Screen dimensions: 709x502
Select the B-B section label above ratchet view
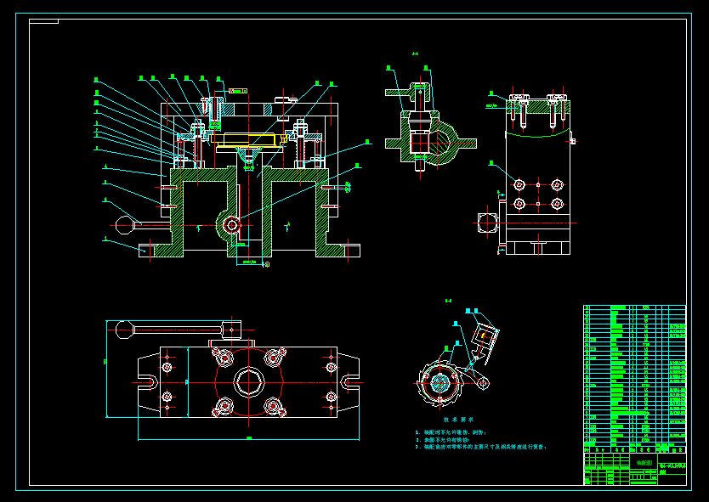(x=448, y=301)
